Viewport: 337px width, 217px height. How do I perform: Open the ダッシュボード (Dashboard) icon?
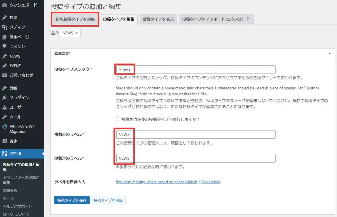5,5
